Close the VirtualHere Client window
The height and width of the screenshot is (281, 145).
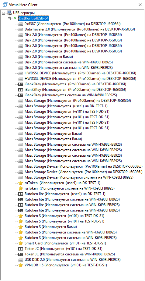click(140, 5)
